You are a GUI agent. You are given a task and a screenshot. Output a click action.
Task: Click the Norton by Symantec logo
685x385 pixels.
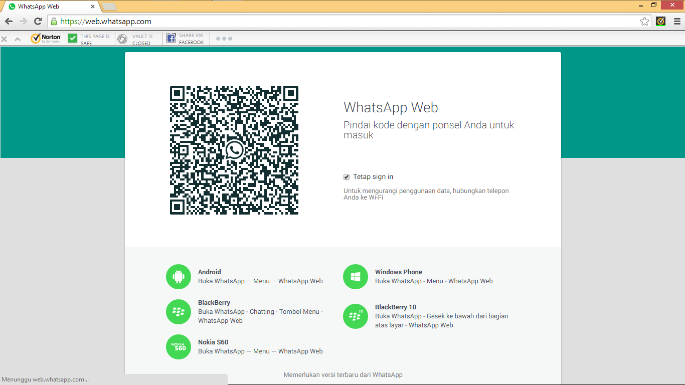pyautogui.click(x=46, y=39)
